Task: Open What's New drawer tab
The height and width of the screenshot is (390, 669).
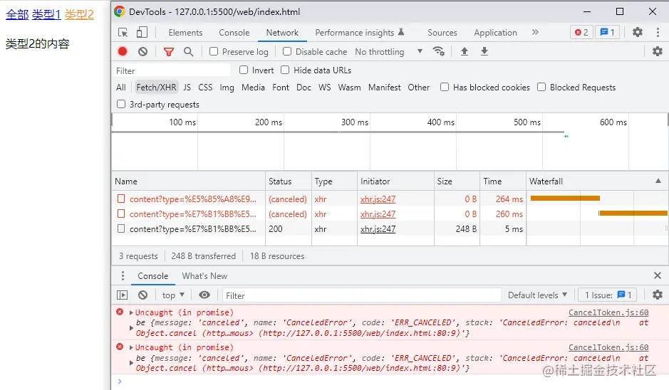Action: pyautogui.click(x=204, y=275)
